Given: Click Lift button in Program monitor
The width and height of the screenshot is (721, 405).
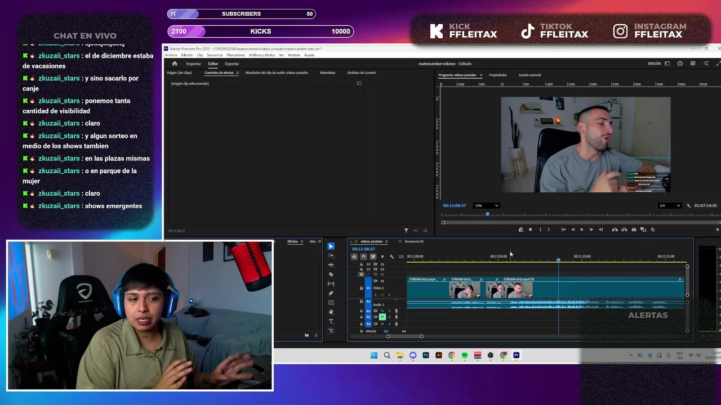Looking at the screenshot, I should (615, 229).
